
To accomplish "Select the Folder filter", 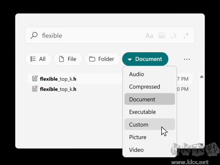I will tap(102, 59).
